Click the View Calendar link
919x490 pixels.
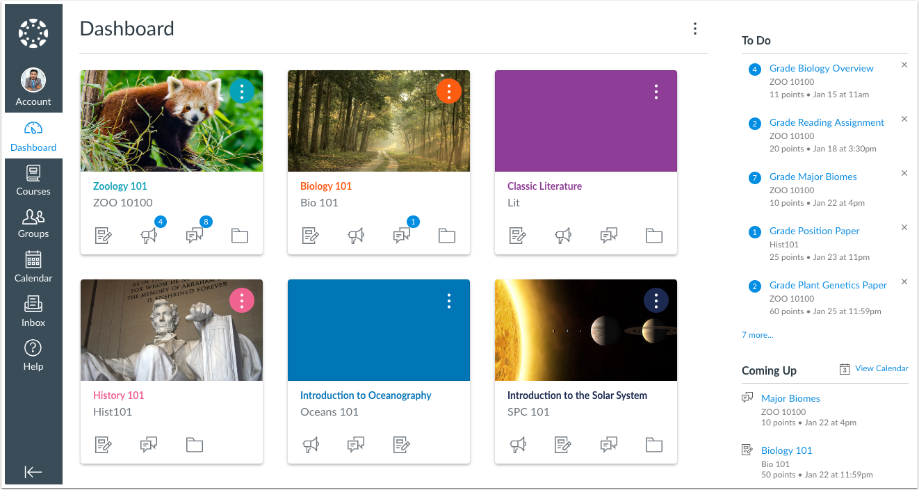881,368
